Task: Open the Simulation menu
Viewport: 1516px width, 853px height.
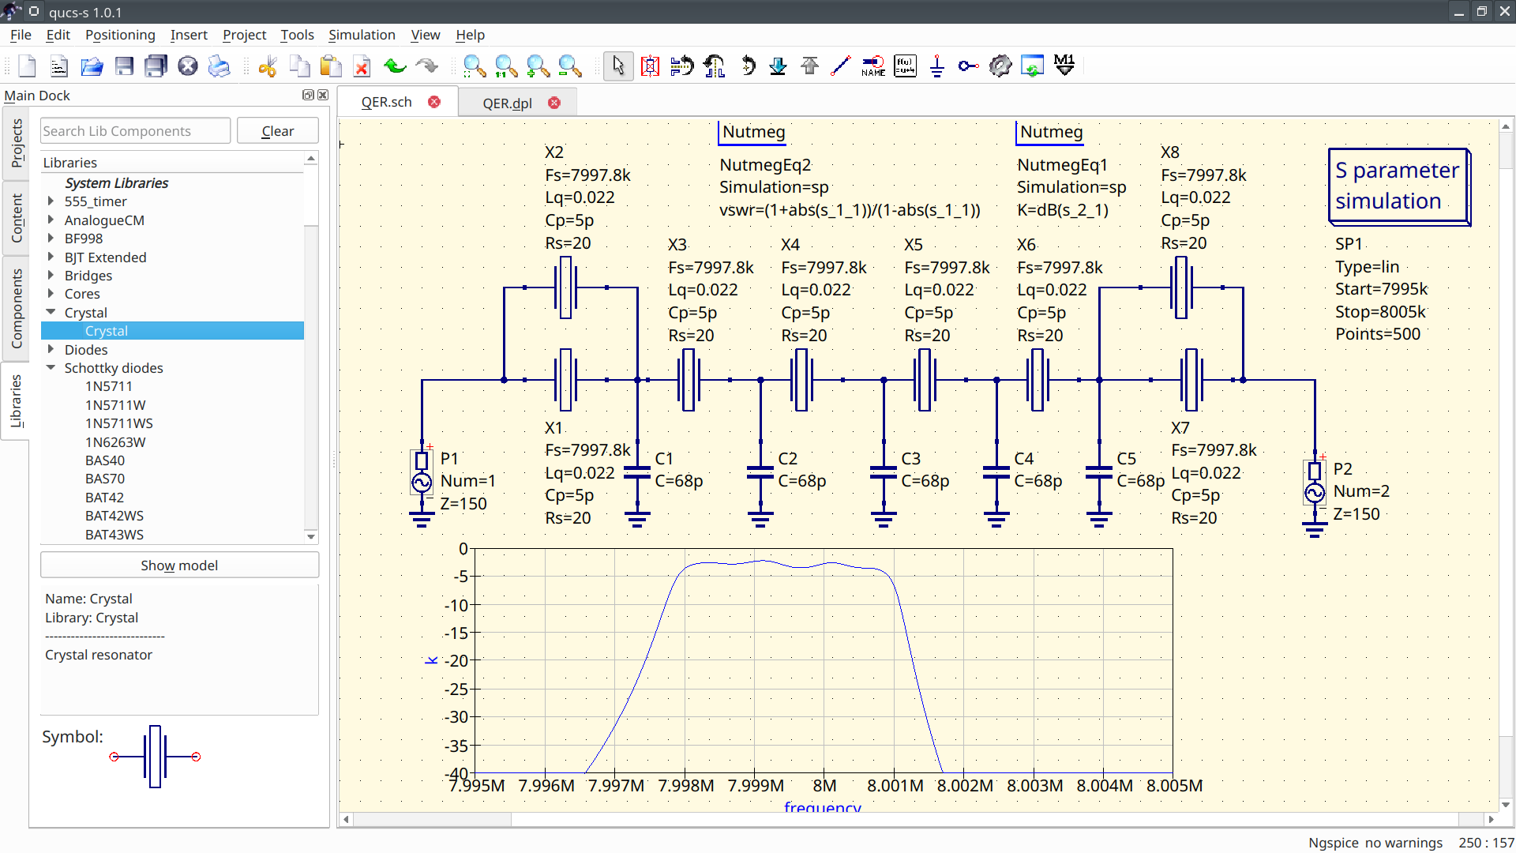Action: point(360,35)
